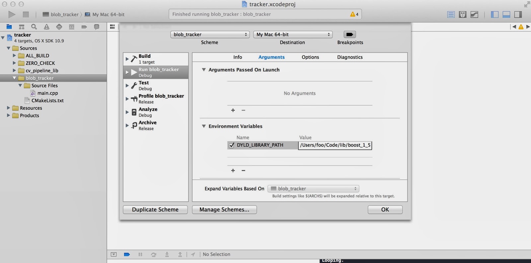The height and width of the screenshot is (263, 531).
Task: Open the Breakpoint navigator icon
Action: coord(84,27)
